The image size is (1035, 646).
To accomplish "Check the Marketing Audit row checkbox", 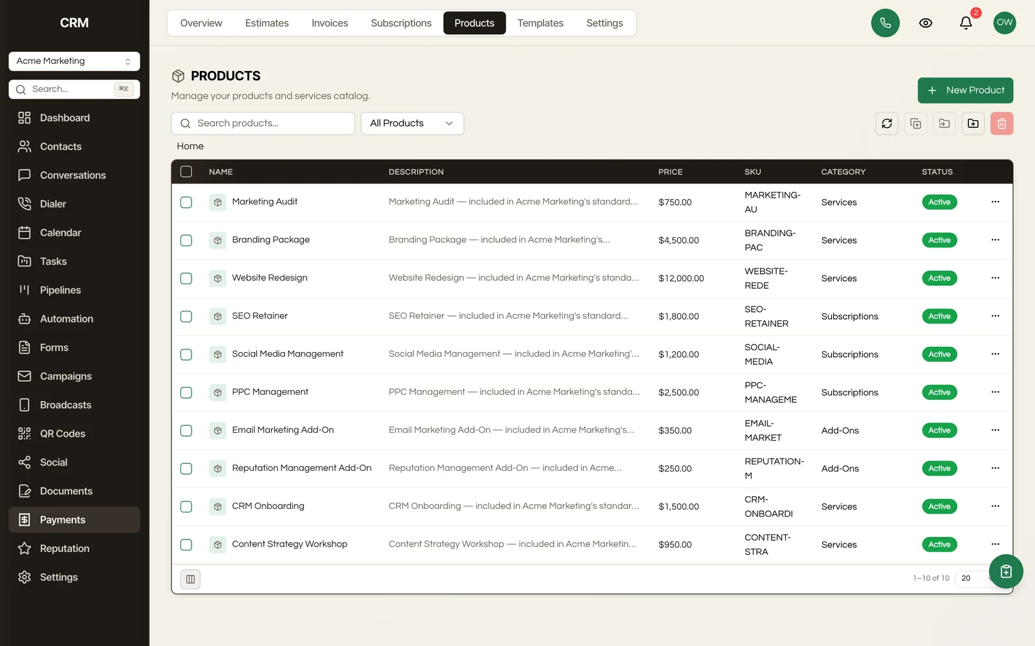I will 186,202.
